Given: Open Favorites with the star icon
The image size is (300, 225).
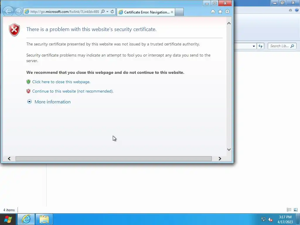Looking at the screenshot, I should (x=220, y=12).
